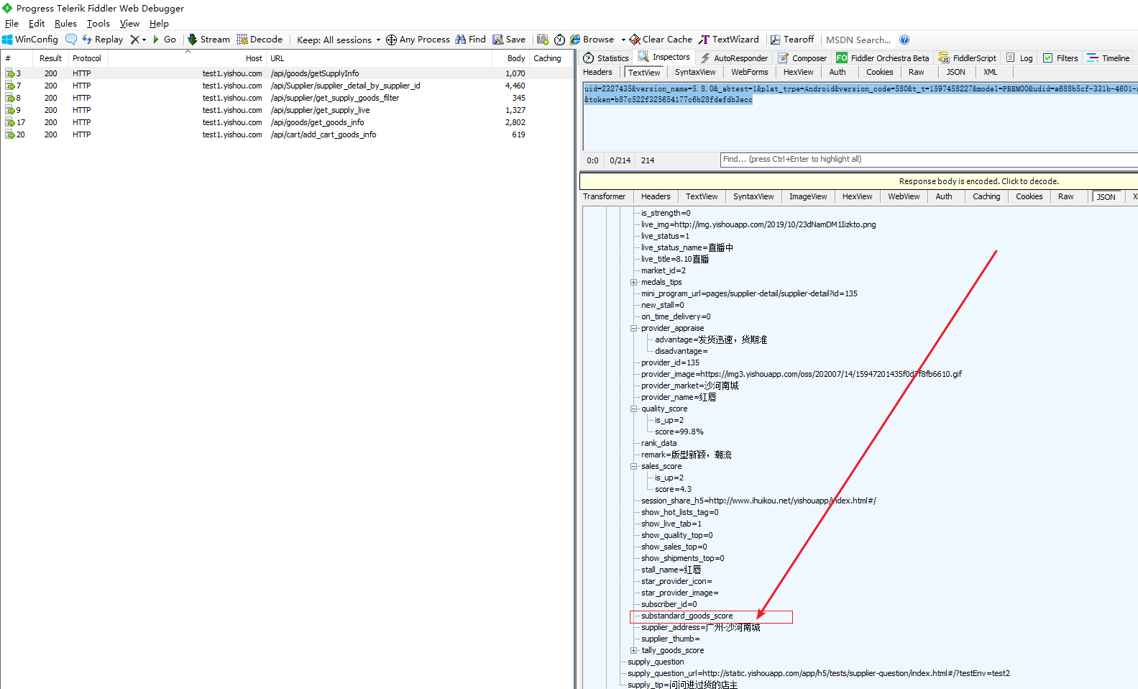Select request Headers tab
The height and width of the screenshot is (689, 1138).
[597, 72]
